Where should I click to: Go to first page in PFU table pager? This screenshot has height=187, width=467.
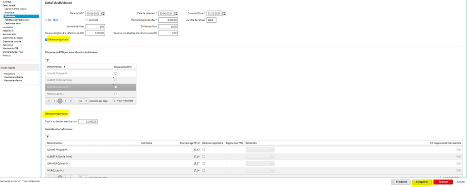coord(49,101)
